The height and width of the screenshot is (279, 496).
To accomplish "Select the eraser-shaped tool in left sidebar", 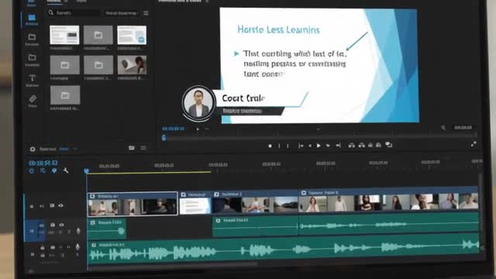I will (33, 98).
